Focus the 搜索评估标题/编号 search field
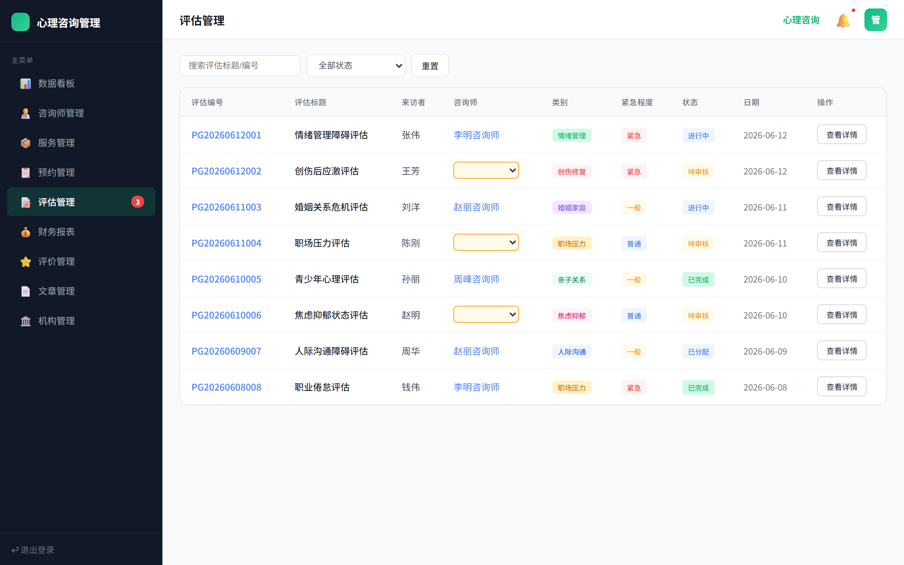This screenshot has width=904, height=565. (240, 66)
